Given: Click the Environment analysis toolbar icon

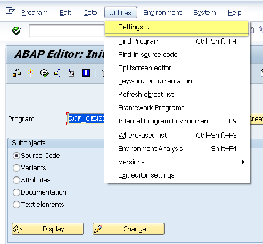Looking at the screenshot, I should (72, 73).
